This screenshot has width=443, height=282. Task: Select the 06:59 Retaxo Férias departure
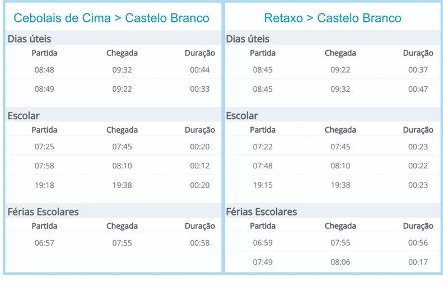point(263,243)
